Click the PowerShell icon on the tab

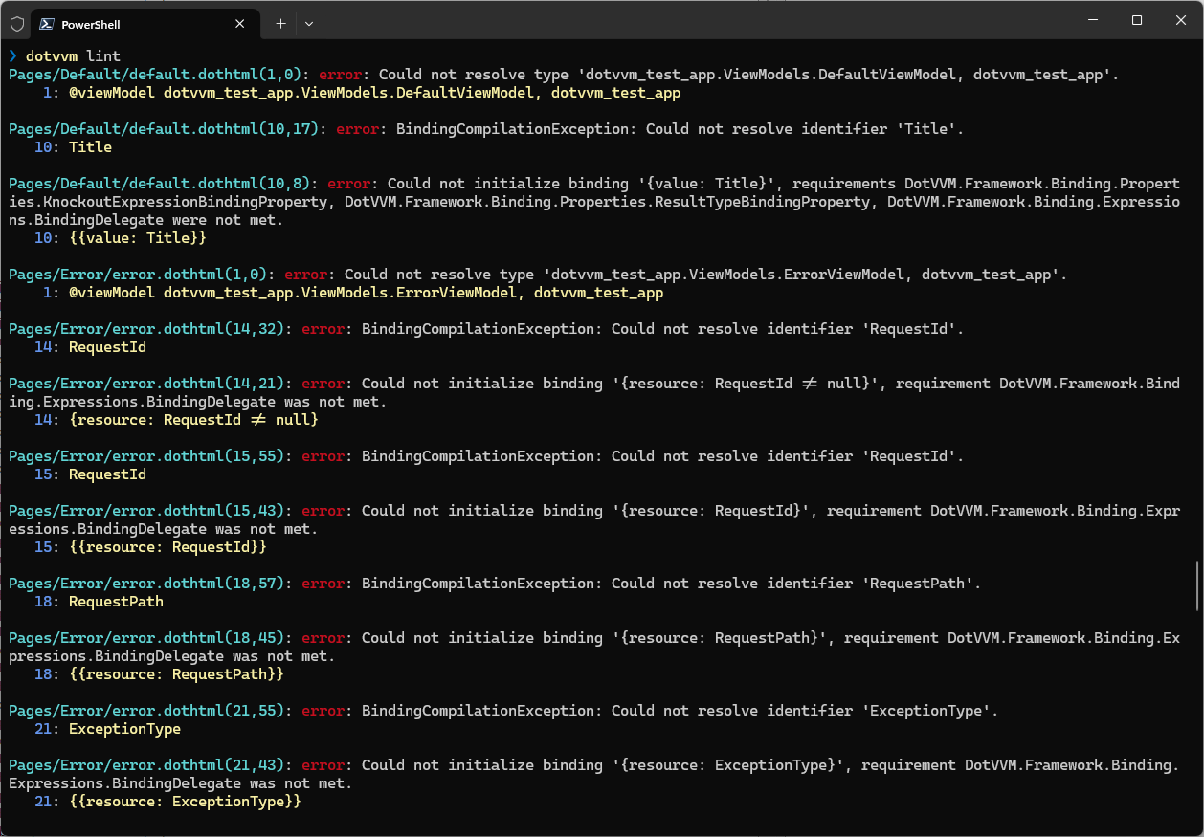[46, 24]
